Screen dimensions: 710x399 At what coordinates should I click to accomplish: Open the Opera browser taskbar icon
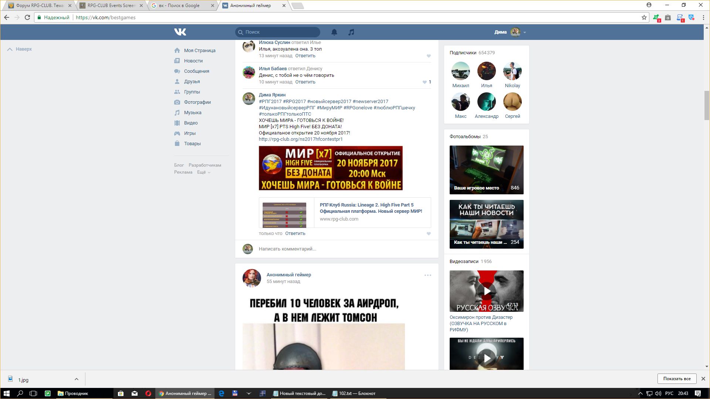(148, 393)
